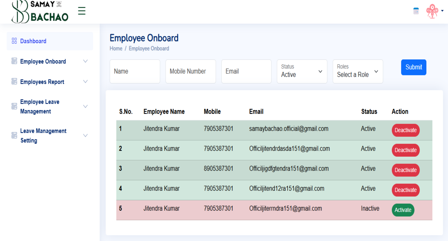Open the calendar icon in the header
Viewport: 448px width, 241px height.
tap(416, 11)
